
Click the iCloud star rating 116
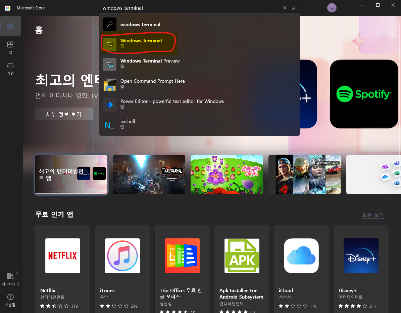(298, 306)
